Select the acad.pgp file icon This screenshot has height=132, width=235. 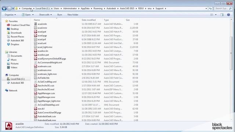pos(35,36)
